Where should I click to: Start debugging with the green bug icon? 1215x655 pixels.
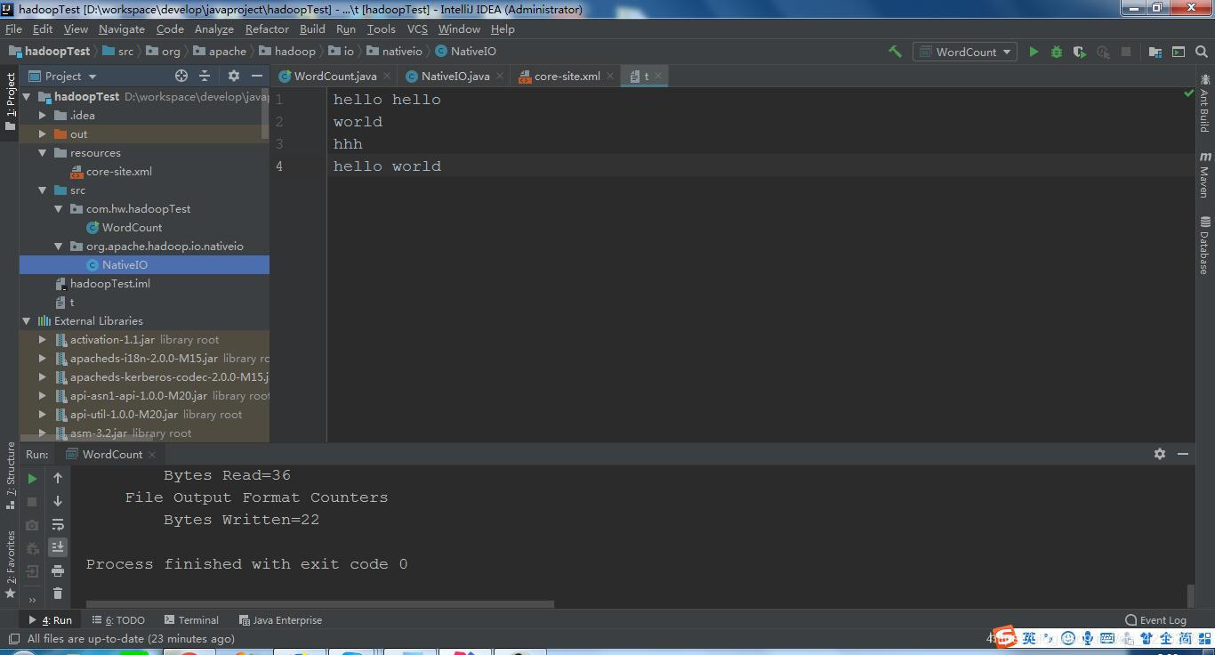coord(1057,52)
